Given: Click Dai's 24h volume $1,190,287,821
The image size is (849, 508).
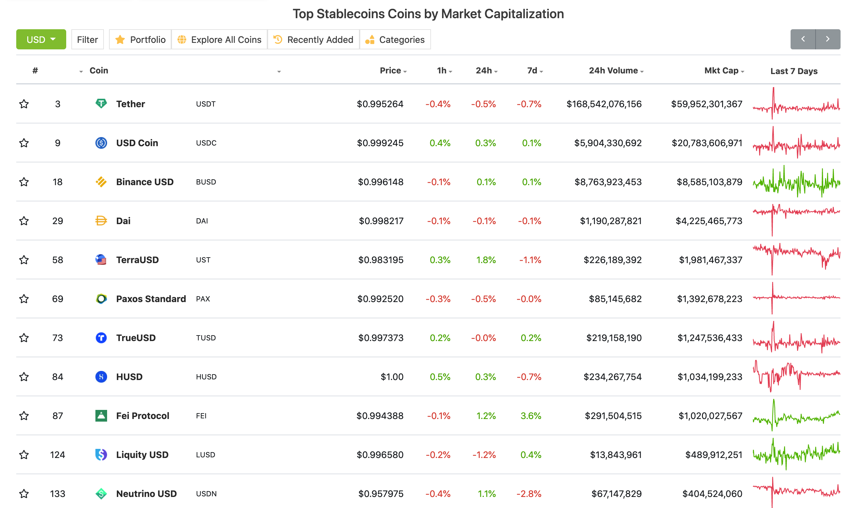Looking at the screenshot, I should [x=611, y=221].
